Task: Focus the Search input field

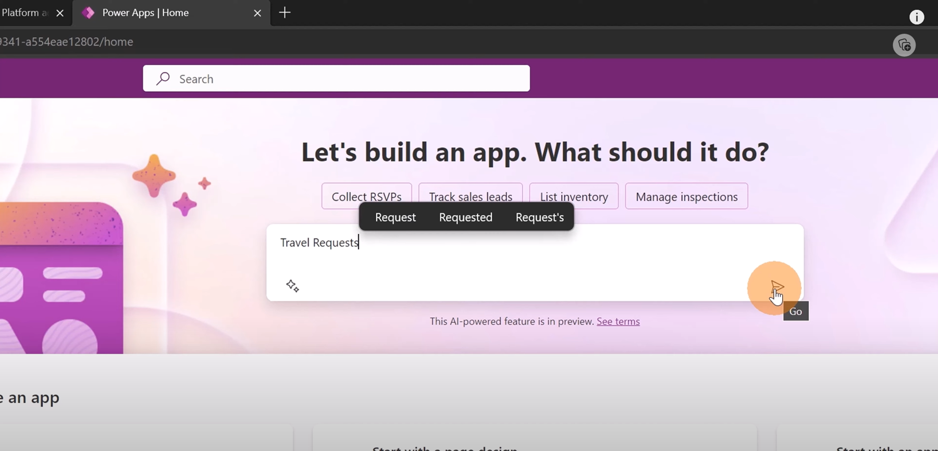Action: pyautogui.click(x=344, y=79)
